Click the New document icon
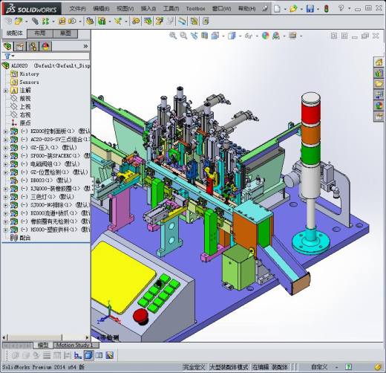This screenshot has width=386, height=373. click(277, 9)
